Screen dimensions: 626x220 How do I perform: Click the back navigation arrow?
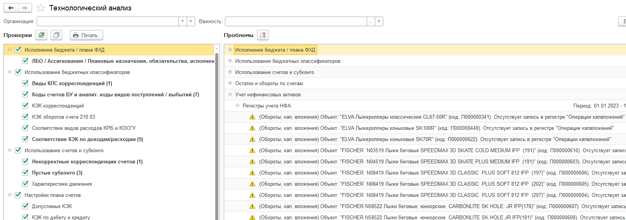[10, 8]
